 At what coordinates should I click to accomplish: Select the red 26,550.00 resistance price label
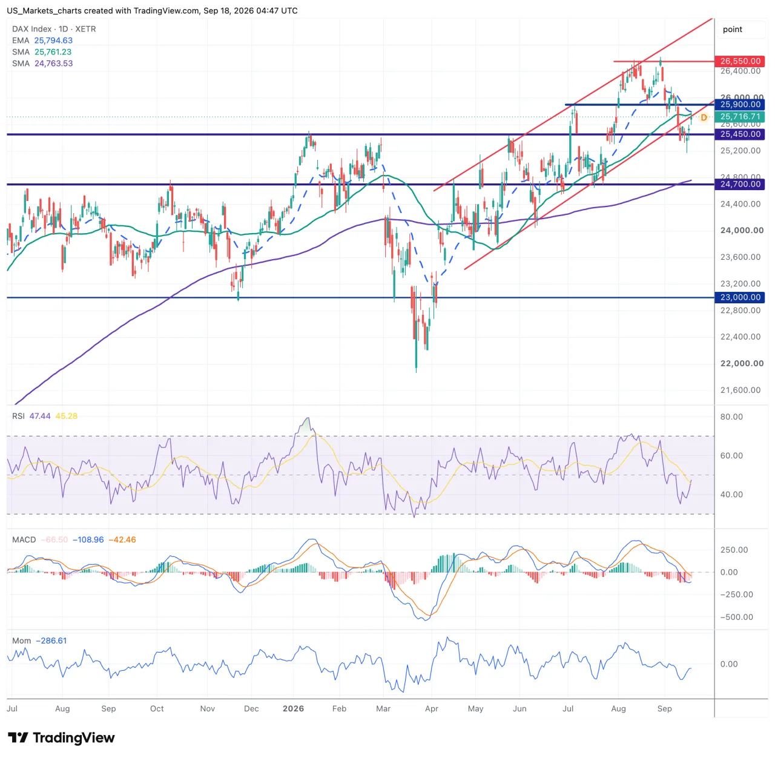pyautogui.click(x=740, y=61)
